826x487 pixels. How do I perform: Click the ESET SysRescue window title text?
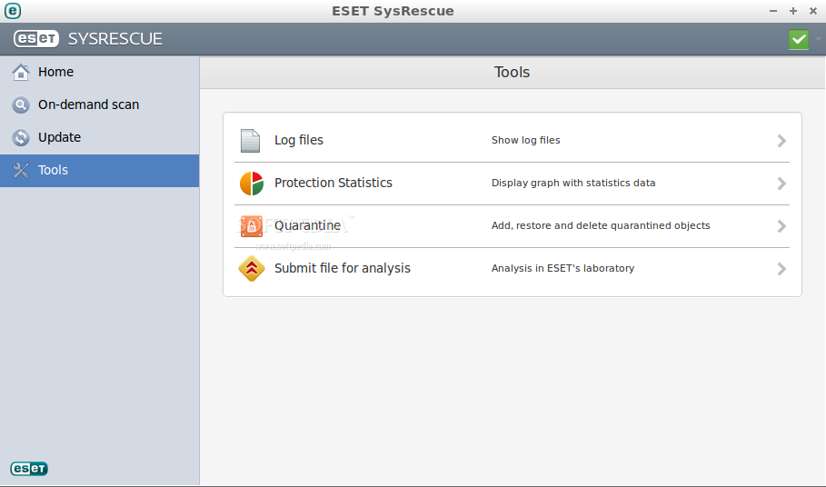[x=393, y=11]
